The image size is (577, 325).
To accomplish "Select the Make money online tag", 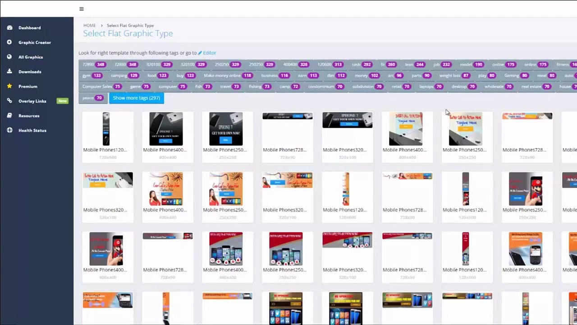I will [228, 75].
